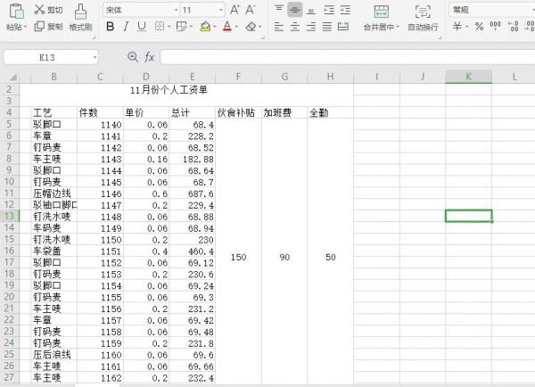Select column F header
This screenshot has height=387, width=535.
238,77
